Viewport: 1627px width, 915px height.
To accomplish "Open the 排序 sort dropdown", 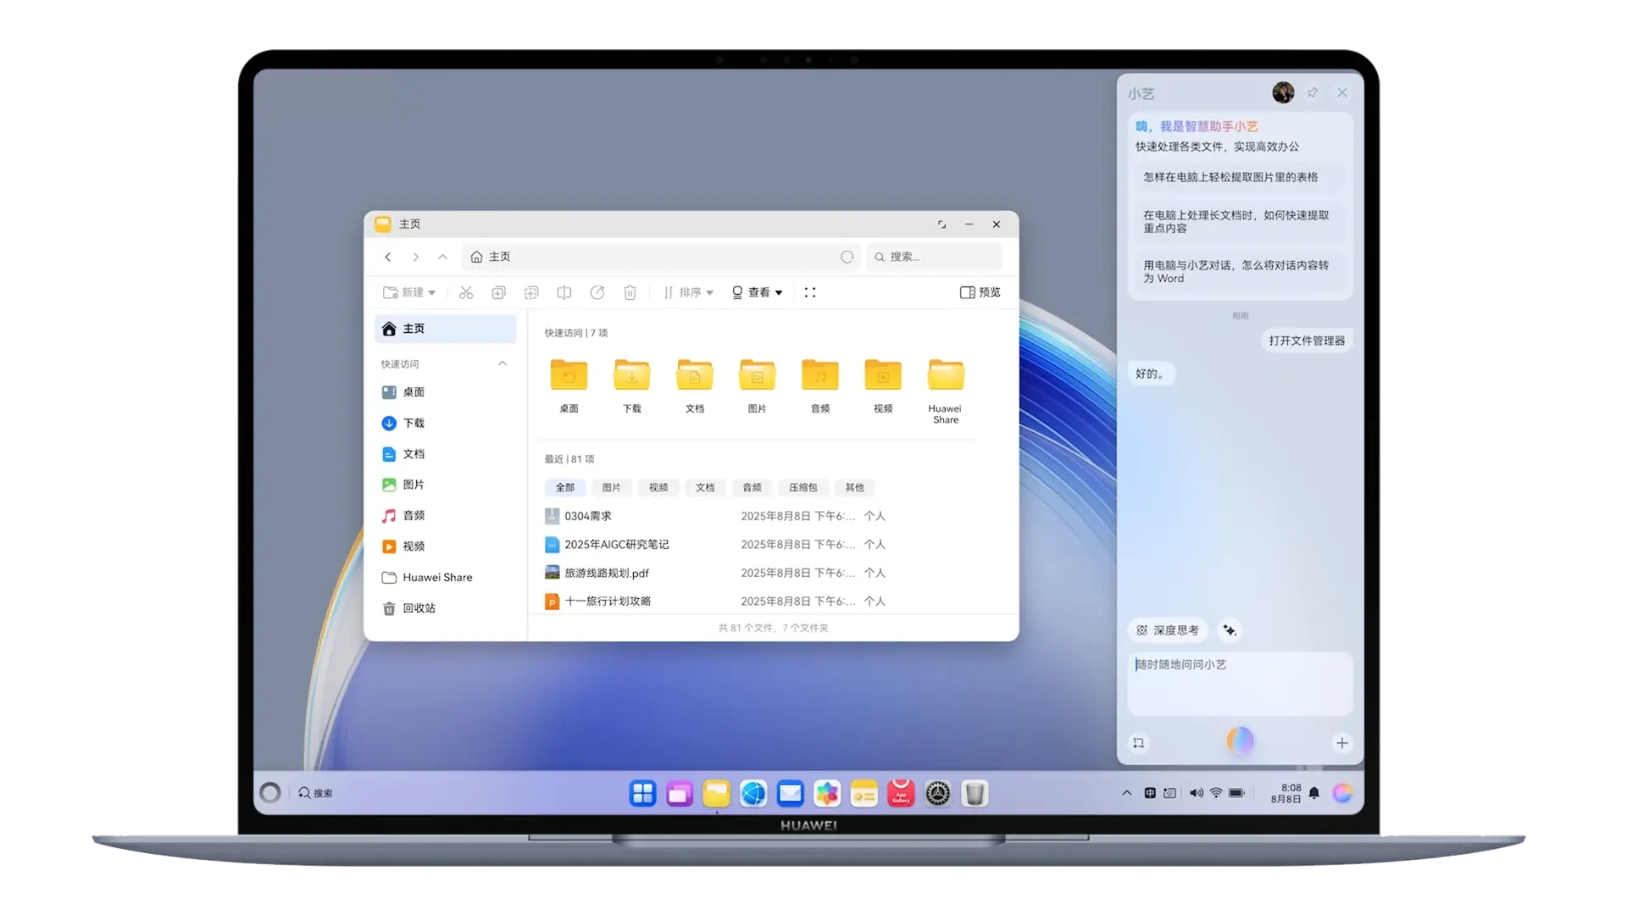I will 689,292.
